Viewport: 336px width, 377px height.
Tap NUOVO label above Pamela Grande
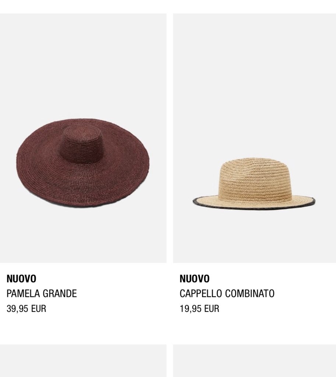click(x=21, y=279)
